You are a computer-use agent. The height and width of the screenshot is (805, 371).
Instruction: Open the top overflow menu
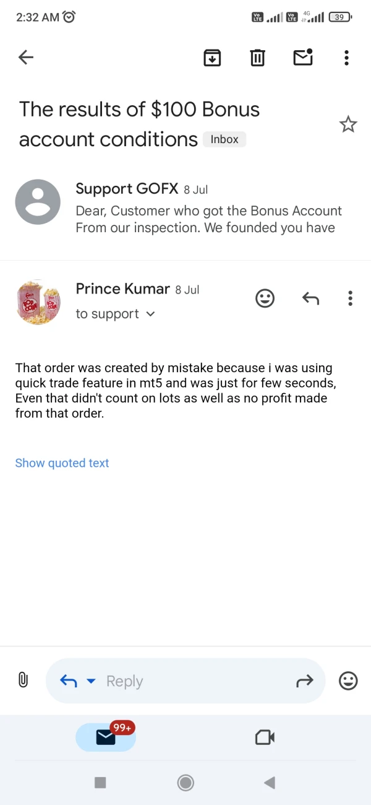(x=346, y=58)
